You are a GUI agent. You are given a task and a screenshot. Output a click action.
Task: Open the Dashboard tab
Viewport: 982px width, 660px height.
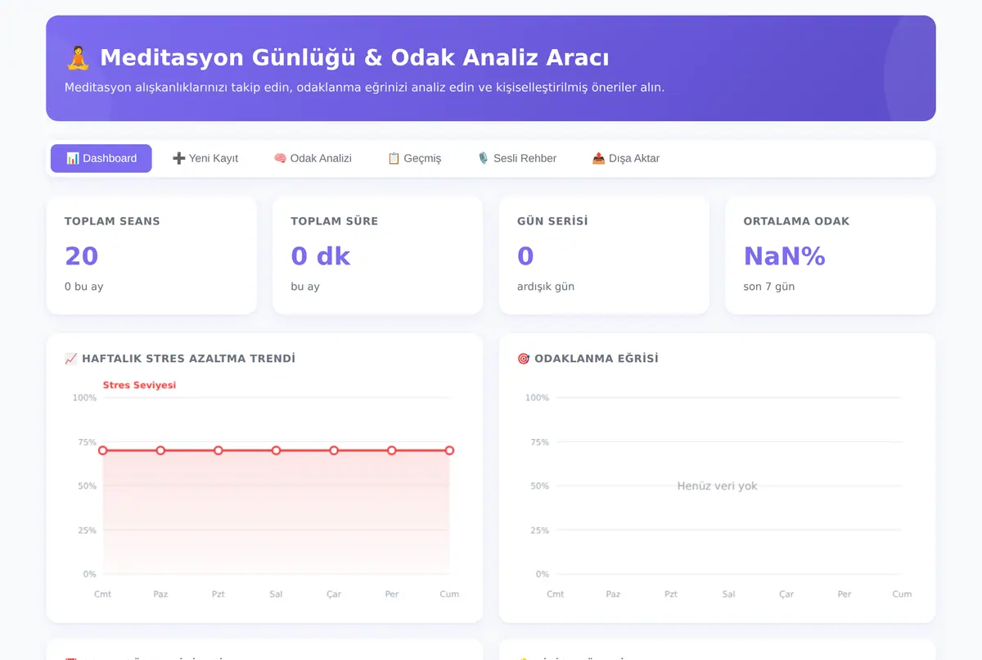(x=101, y=158)
